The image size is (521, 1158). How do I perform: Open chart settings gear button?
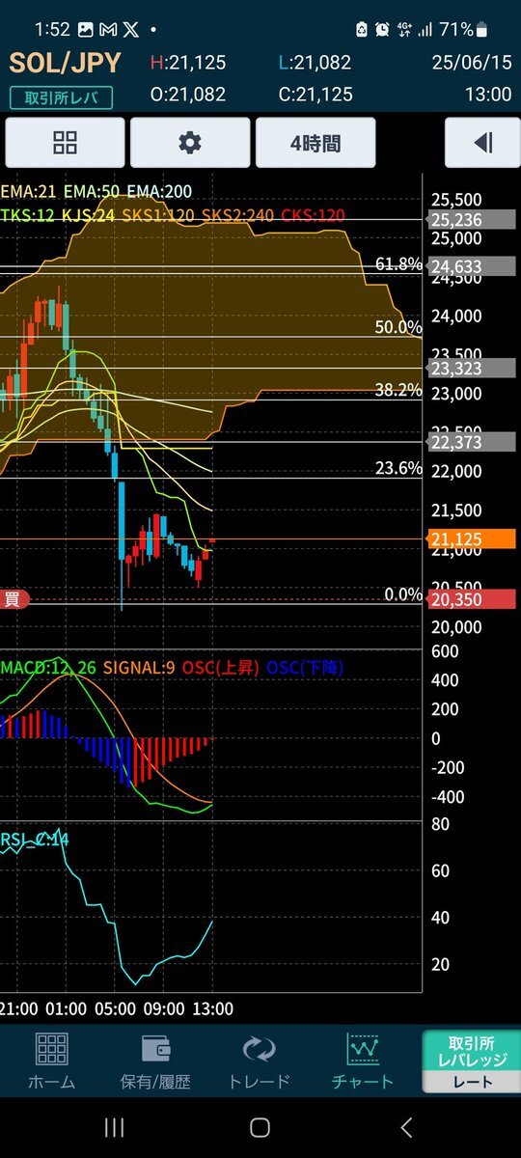pyautogui.click(x=190, y=144)
